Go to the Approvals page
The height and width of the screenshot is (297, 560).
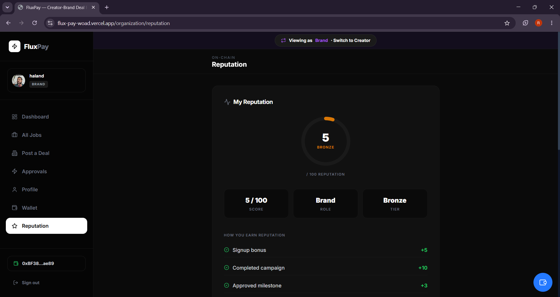(46, 171)
